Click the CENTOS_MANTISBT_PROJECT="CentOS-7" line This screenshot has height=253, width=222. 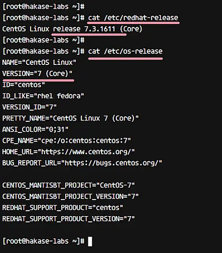click(x=68, y=185)
